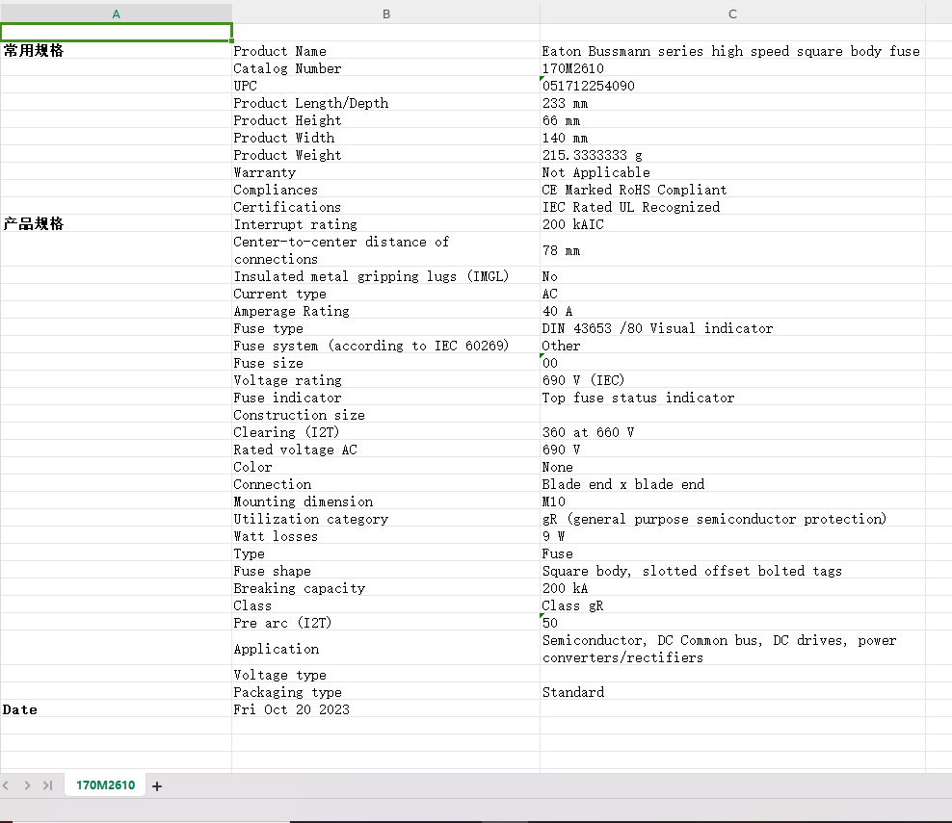
Task: Select the empty active cell A1
Action: coord(116,33)
